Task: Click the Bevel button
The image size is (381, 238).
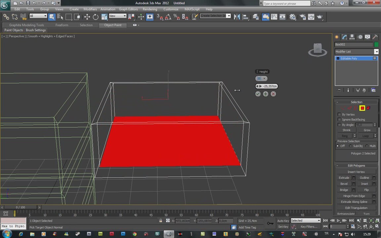Action: [344, 184]
